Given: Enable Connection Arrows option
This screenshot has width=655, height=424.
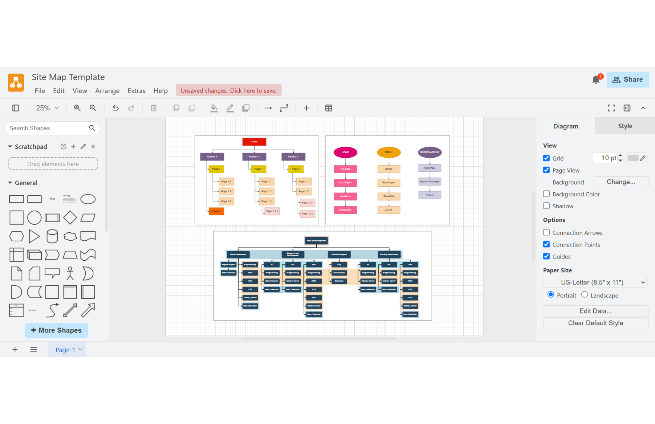Looking at the screenshot, I should pyautogui.click(x=546, y=232).
